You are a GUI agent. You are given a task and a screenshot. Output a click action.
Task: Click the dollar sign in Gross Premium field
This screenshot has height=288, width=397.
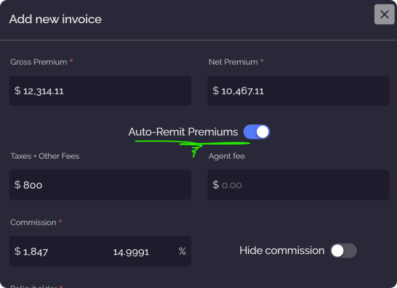pos(18,90)
